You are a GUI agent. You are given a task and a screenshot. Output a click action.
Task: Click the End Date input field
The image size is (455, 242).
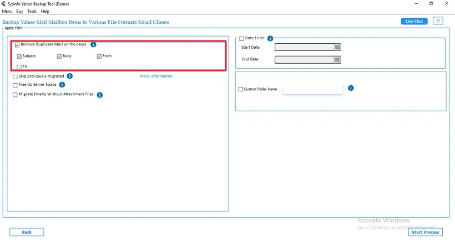pos(307,60)
